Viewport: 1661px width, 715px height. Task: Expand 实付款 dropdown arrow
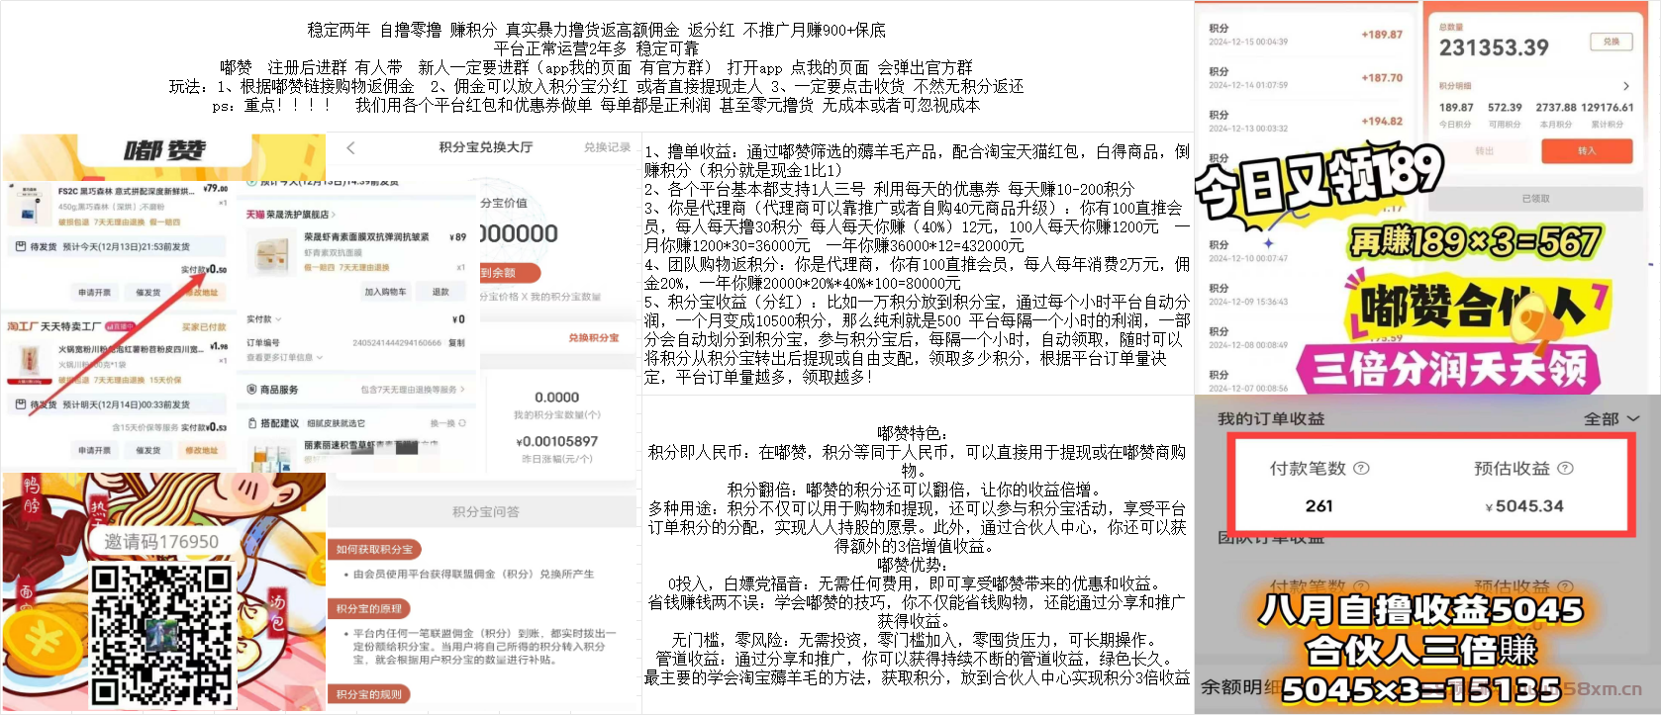pos(278,319)
